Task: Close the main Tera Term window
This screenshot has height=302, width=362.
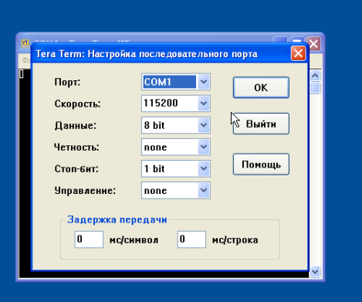Action: pos(313,44)
